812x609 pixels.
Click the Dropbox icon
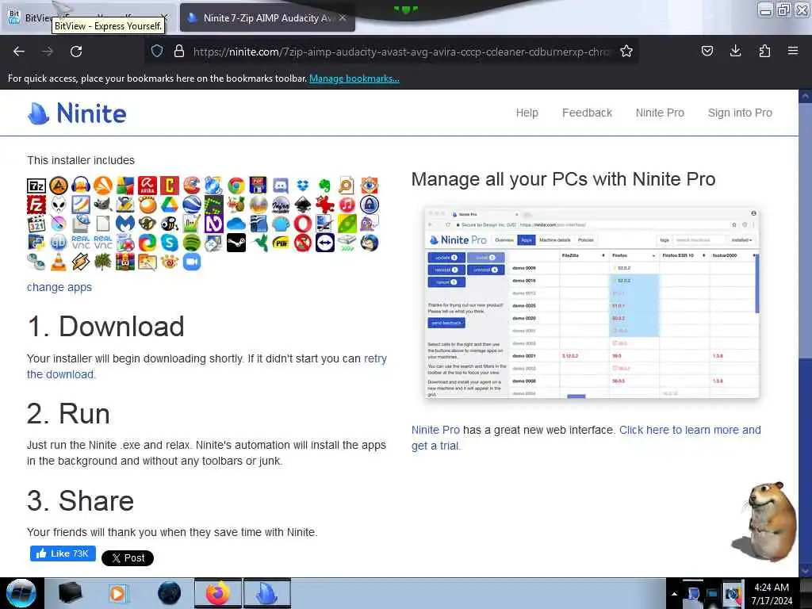point(303,186)
